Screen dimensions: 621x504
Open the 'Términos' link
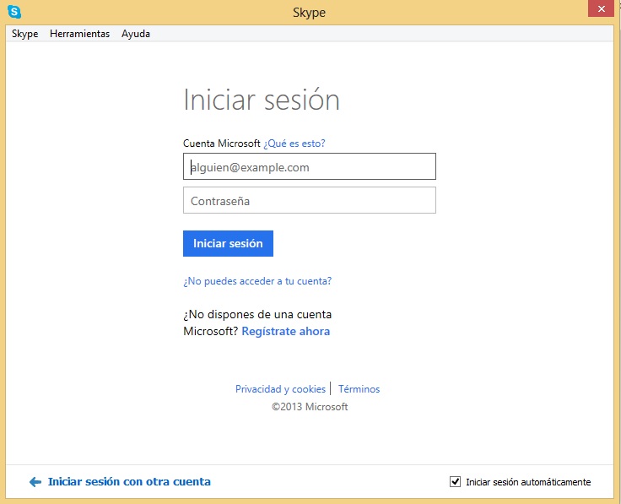tap(359, 389)
